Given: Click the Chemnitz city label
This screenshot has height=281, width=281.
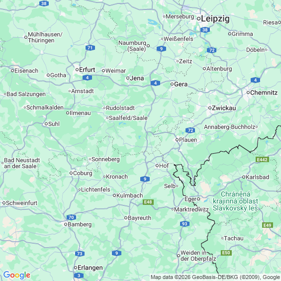Looking at the screenshot, I should (264, 93).
